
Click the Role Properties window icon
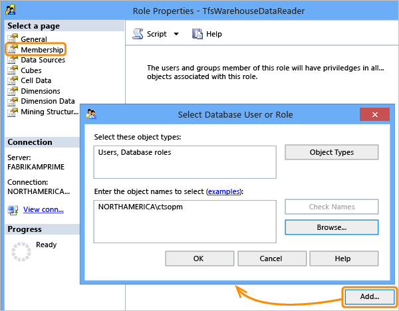click(x=11, y=10)
